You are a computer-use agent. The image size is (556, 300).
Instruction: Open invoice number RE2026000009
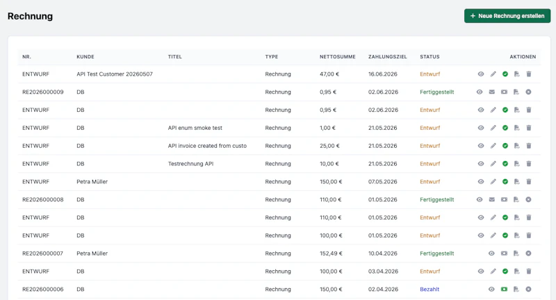(43, 92)
